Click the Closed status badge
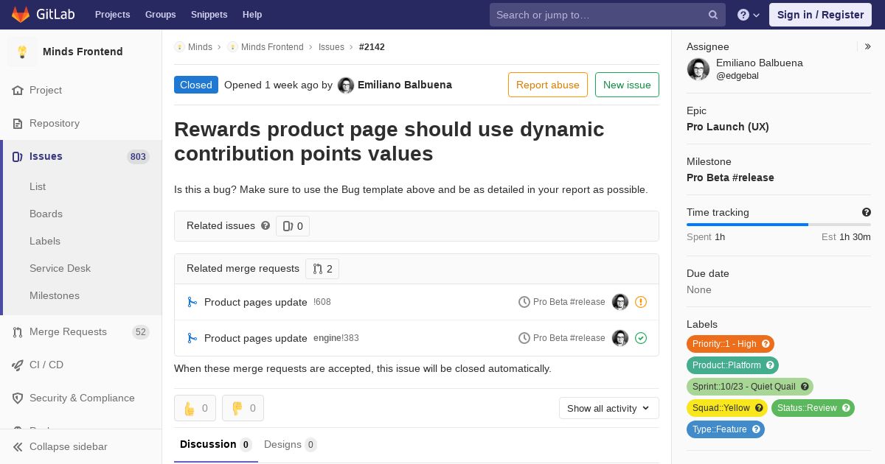Screen dimensions: 885x464 click(x=196, y=85)
